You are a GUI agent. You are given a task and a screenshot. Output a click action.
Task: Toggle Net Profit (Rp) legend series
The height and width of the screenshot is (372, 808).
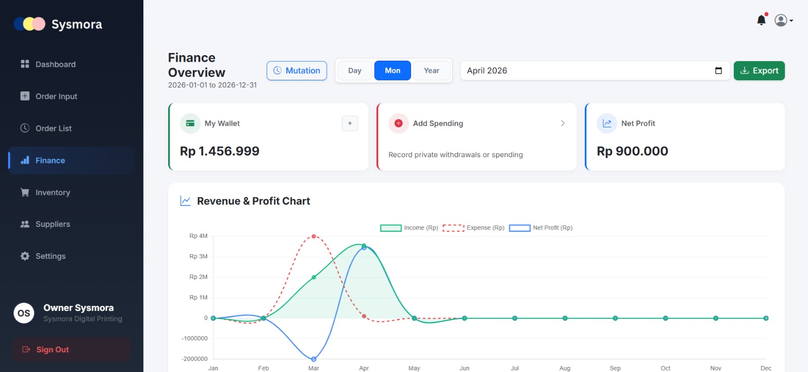coord(541,228)
